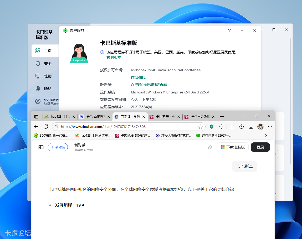The width and height of the screenshot is (302, 239).
Task: Open the tab actions menu icon in browser
Action: 36,117
